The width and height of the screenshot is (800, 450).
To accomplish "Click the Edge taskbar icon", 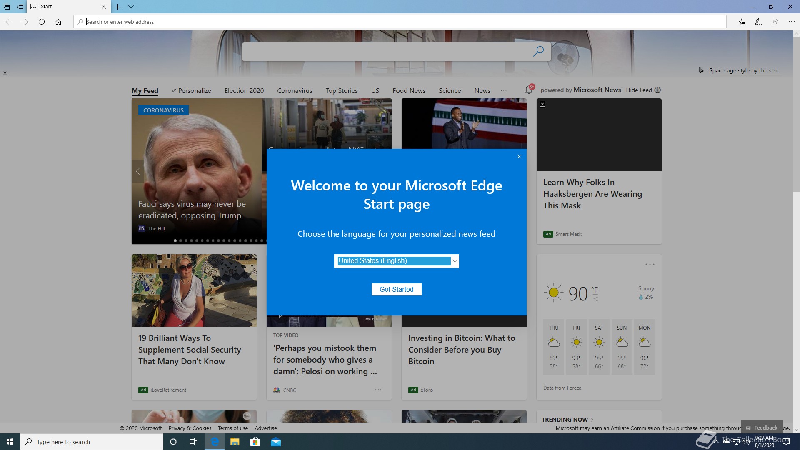I will [215, 442].
